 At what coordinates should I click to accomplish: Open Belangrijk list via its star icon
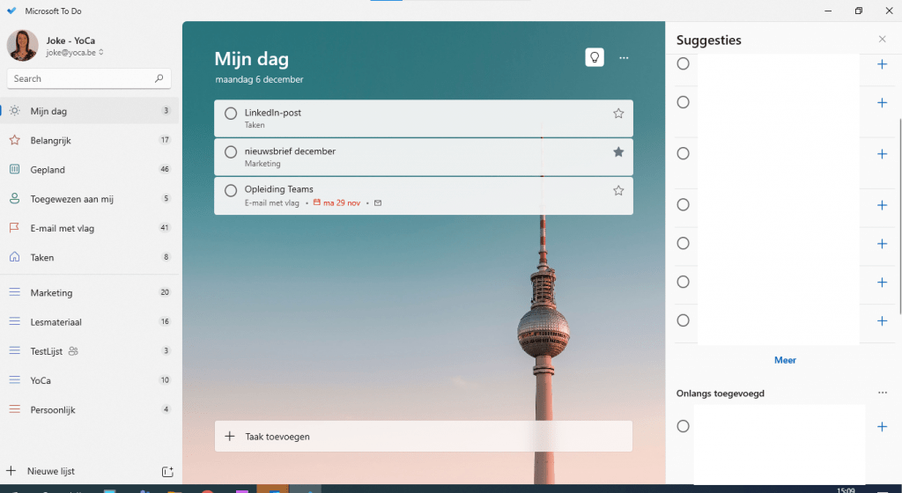pos(14,140)
